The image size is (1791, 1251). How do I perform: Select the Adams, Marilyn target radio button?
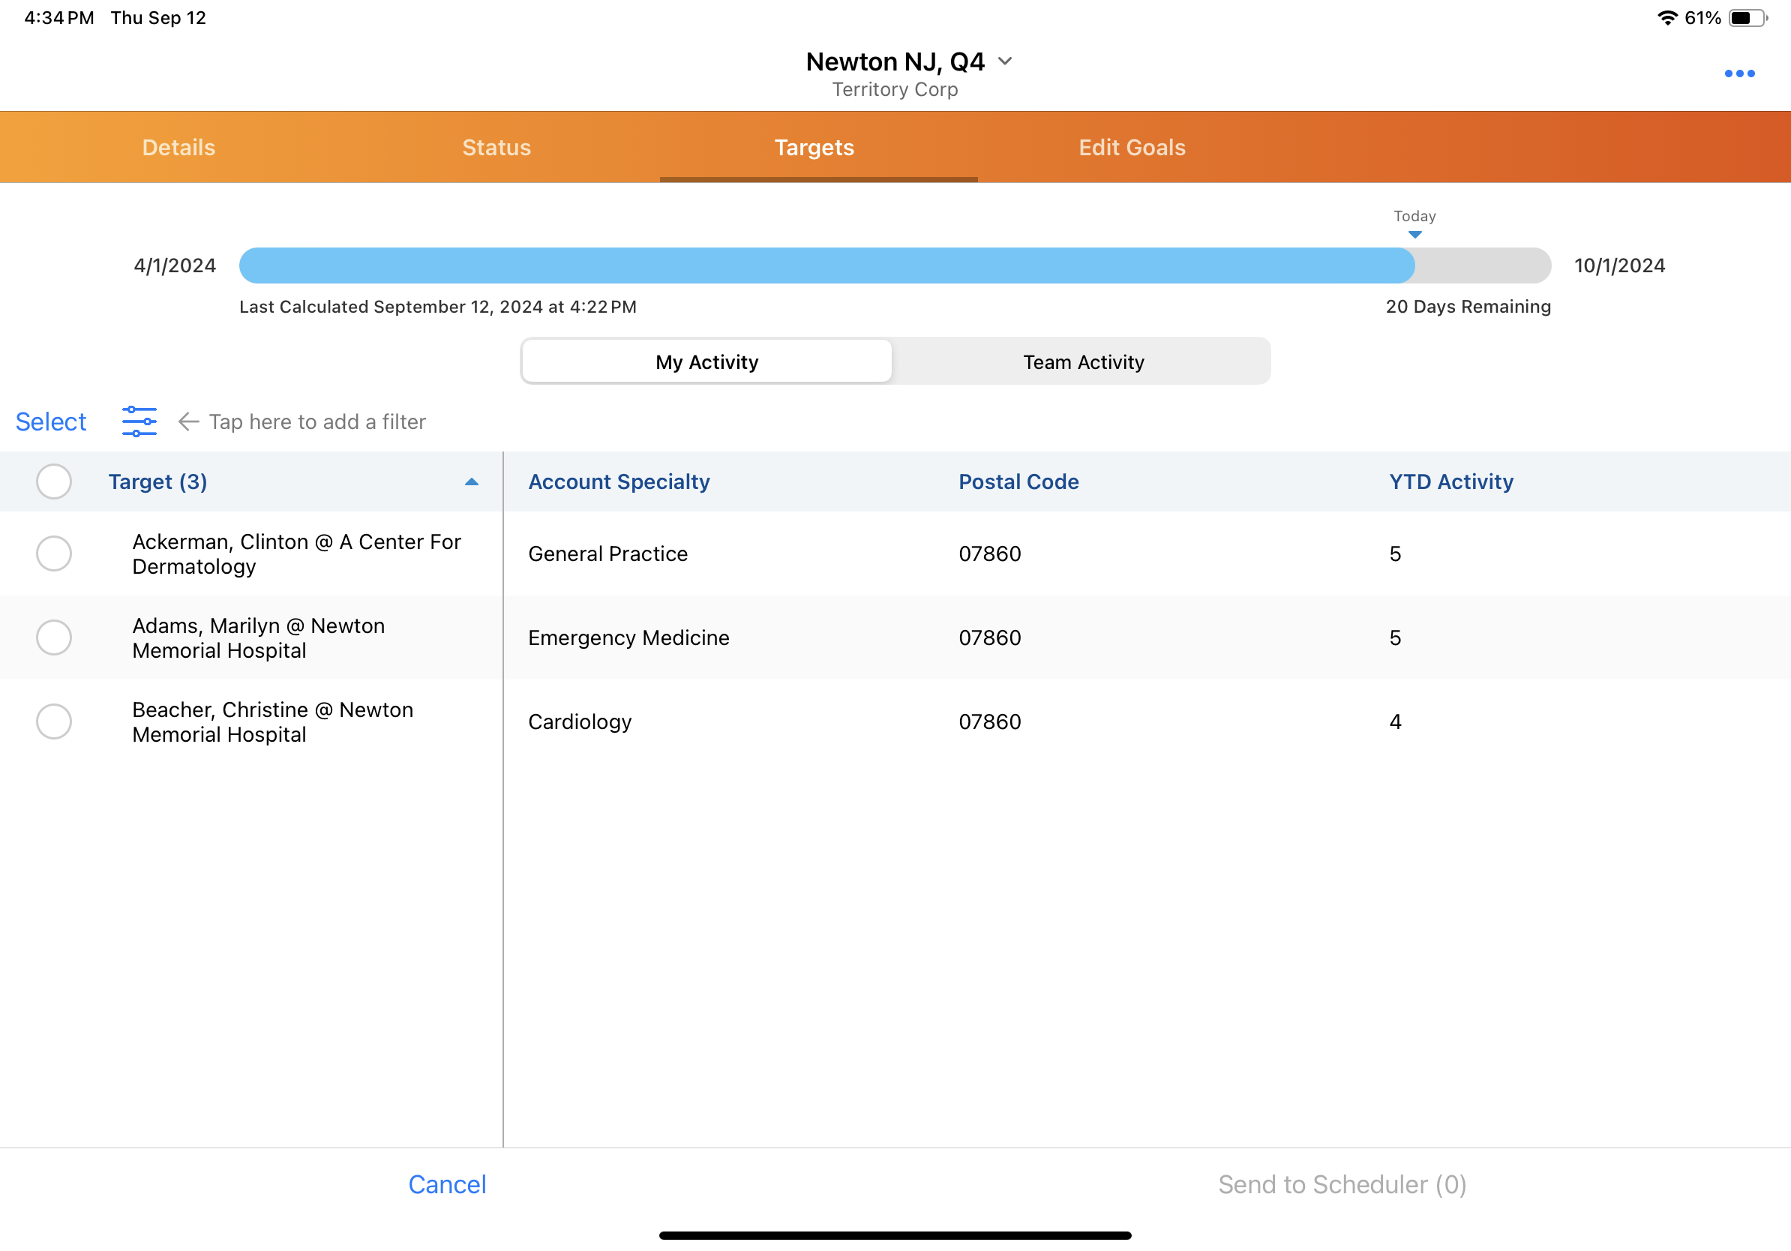click(54, 637)
